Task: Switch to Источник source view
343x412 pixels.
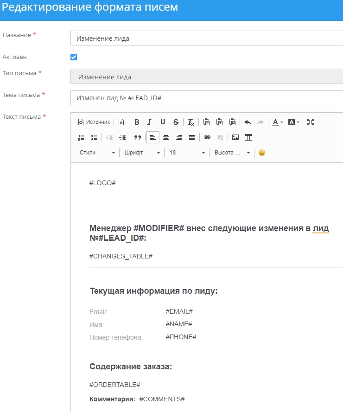Action: [x=94, y=122]
